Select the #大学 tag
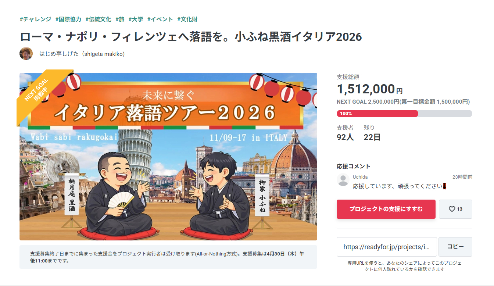Image resolution: width=494 pixels, height=286 pixels. coord(136,19)
